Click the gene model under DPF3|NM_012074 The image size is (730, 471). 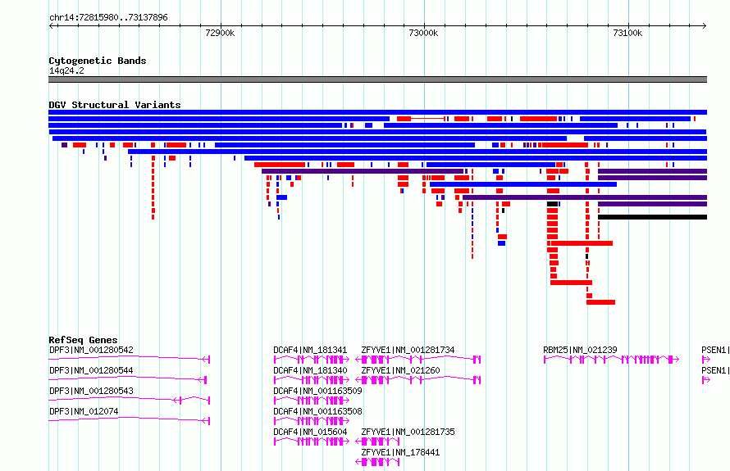130,420
